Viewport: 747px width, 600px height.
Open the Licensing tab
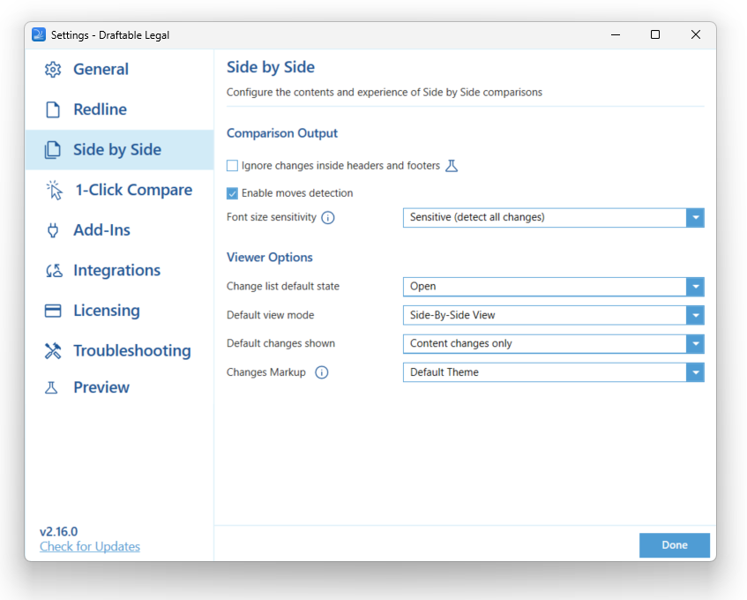(120, 311)
